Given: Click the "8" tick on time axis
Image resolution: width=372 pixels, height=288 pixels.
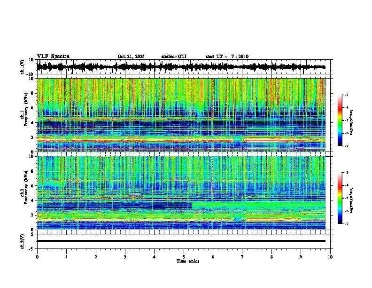Looking at the screenshot, I should [x=271, y=257].
